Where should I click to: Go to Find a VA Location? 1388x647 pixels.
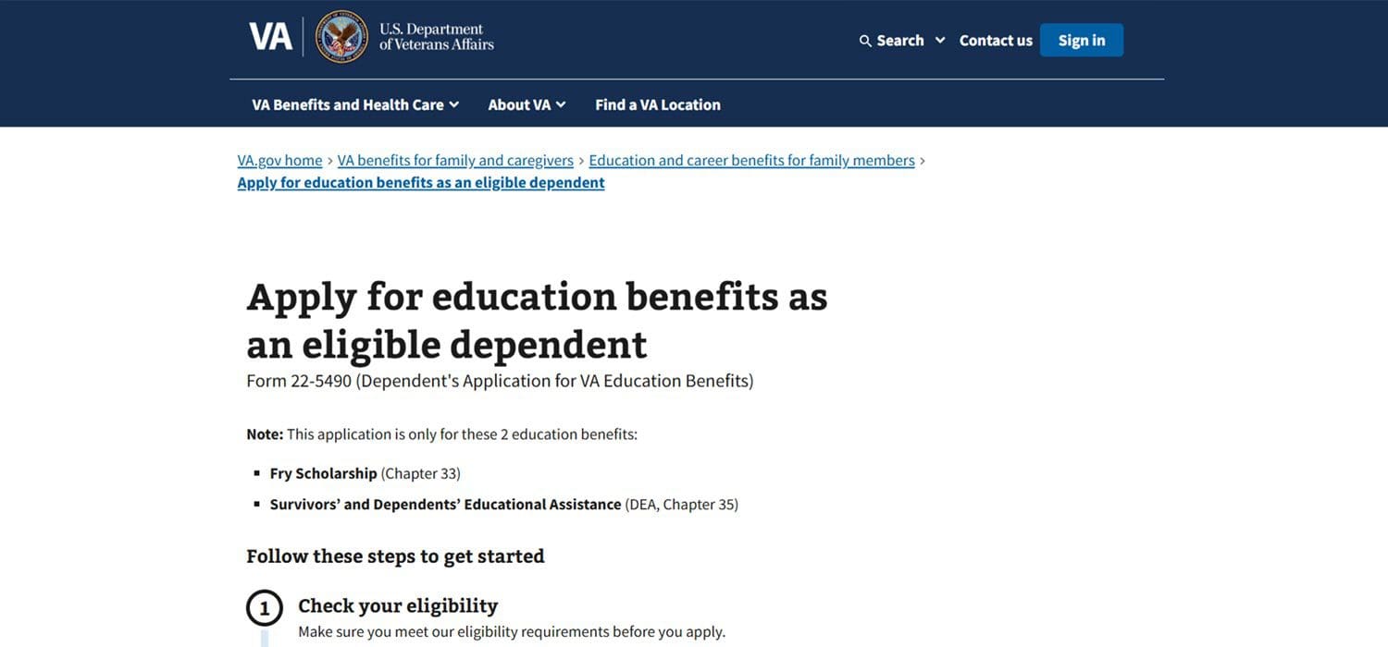(x=658, y=104)
